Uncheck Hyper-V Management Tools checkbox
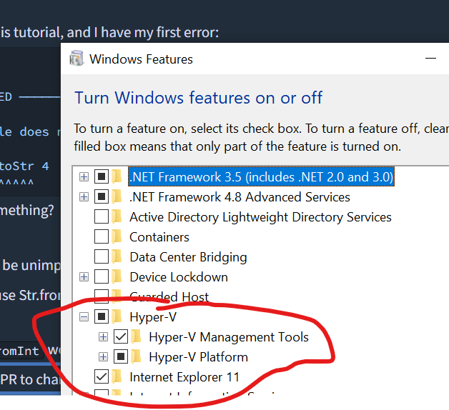The width and height of the screenshot is (449, 410). click(121, 336)
